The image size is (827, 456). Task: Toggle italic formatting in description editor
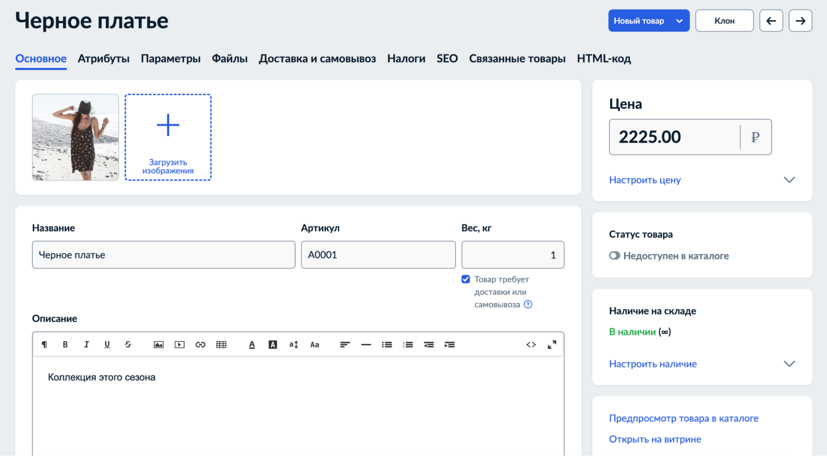click(x=86, y=345)
